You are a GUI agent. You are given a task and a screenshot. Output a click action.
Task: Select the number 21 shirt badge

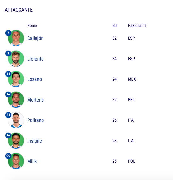click(8, 115)
